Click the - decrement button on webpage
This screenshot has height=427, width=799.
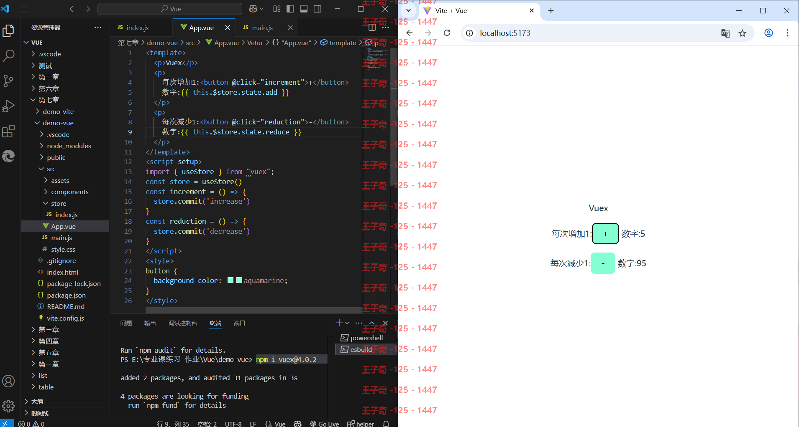603,263
